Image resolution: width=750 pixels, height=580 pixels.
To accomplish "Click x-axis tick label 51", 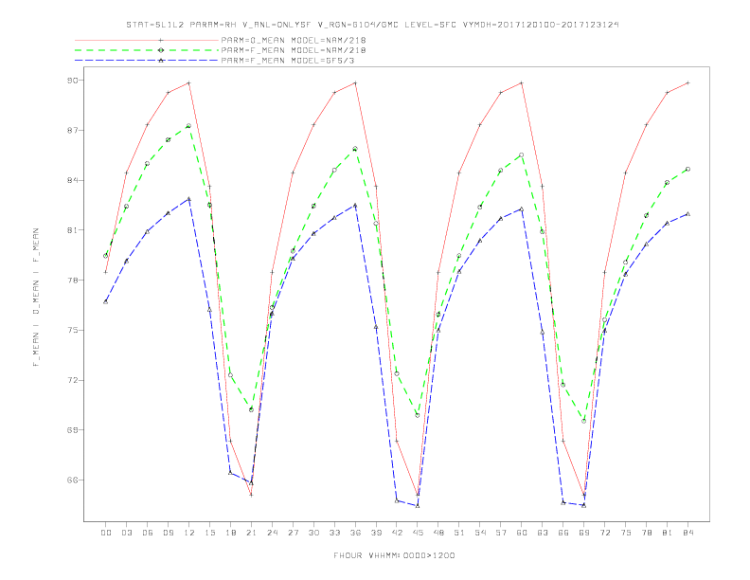I will pos(459,533).
